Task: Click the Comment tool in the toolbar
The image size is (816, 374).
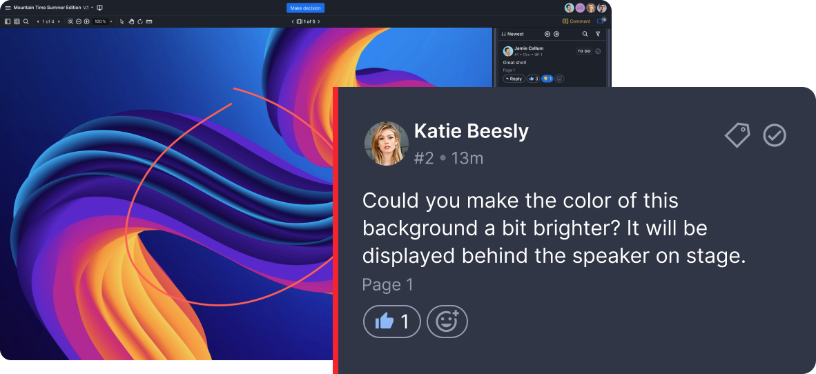Action: (576, 21)
